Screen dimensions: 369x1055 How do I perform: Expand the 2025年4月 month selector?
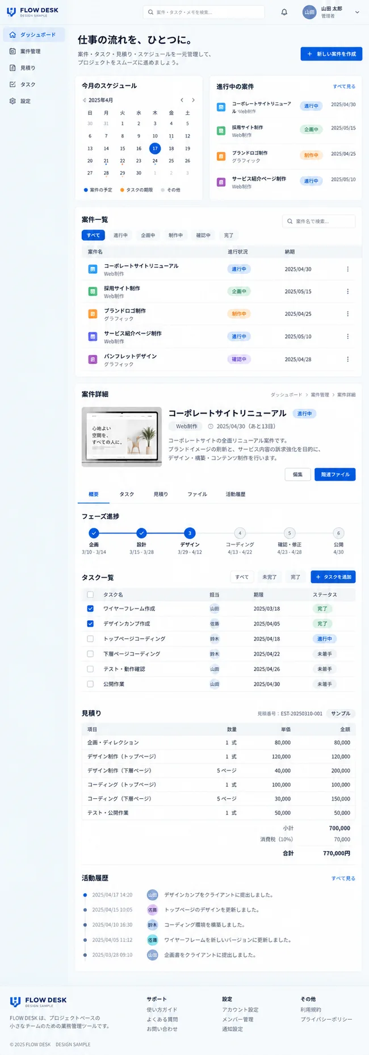click(98, 100)
